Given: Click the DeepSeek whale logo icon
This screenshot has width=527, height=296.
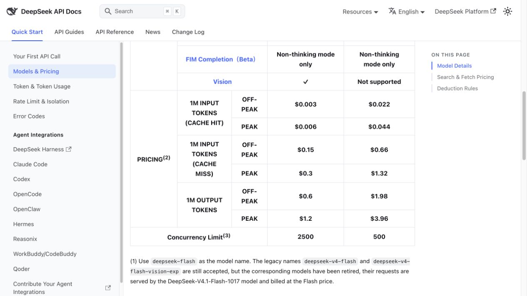Looking at the screenshot, I should coord(12,11).
